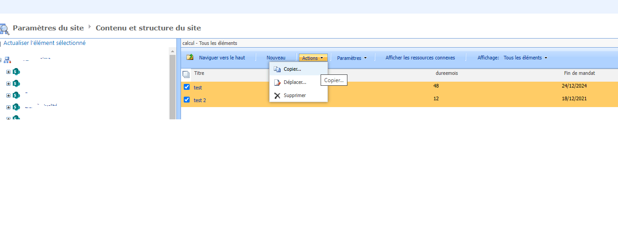Click the dureemois value 48
Viewport: 618px width, 245px height.
point(436,85)
